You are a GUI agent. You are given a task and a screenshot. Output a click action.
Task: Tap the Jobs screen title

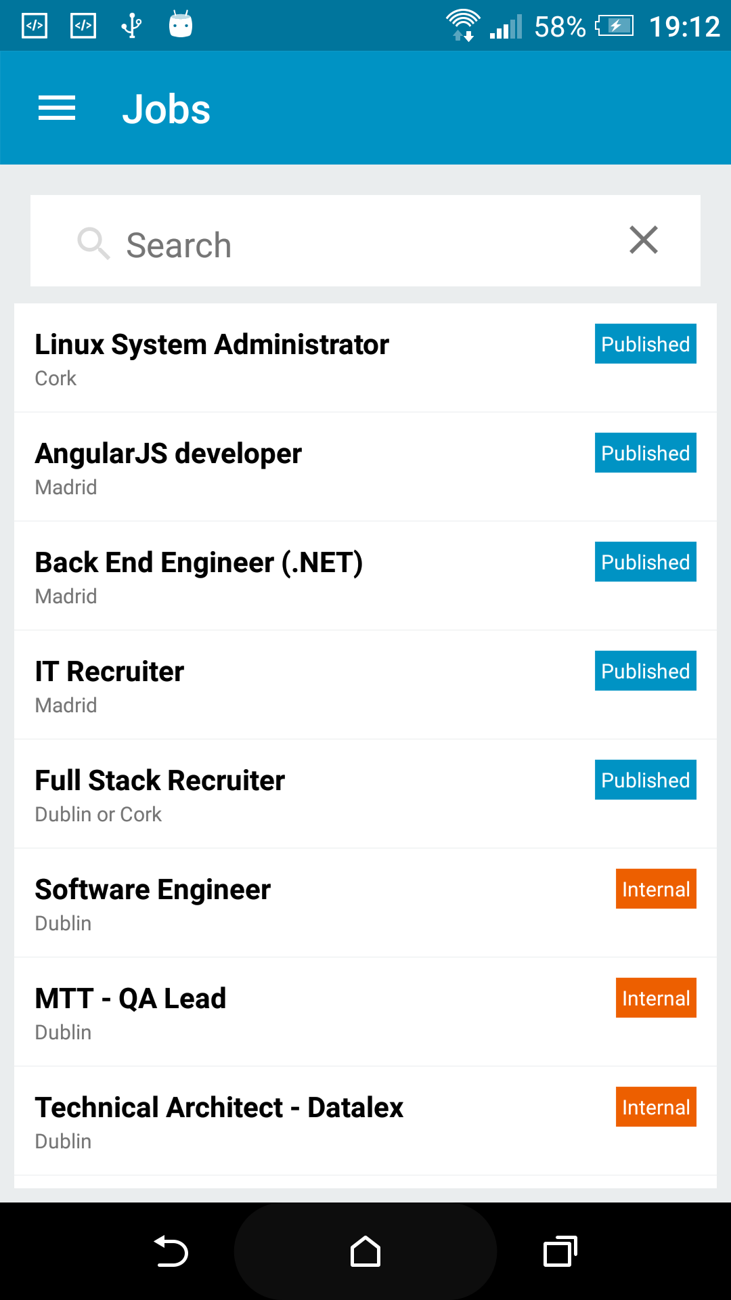(x=166, y=109)
